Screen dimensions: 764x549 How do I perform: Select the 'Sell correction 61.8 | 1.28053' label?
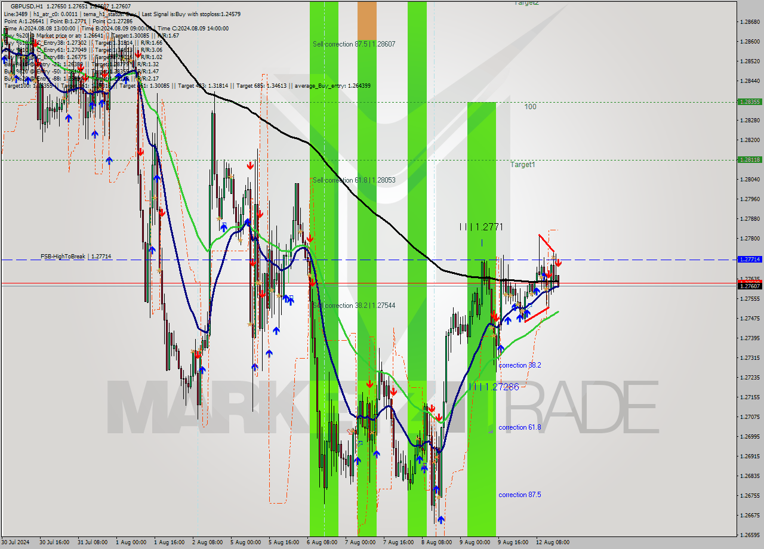point(354,180)
